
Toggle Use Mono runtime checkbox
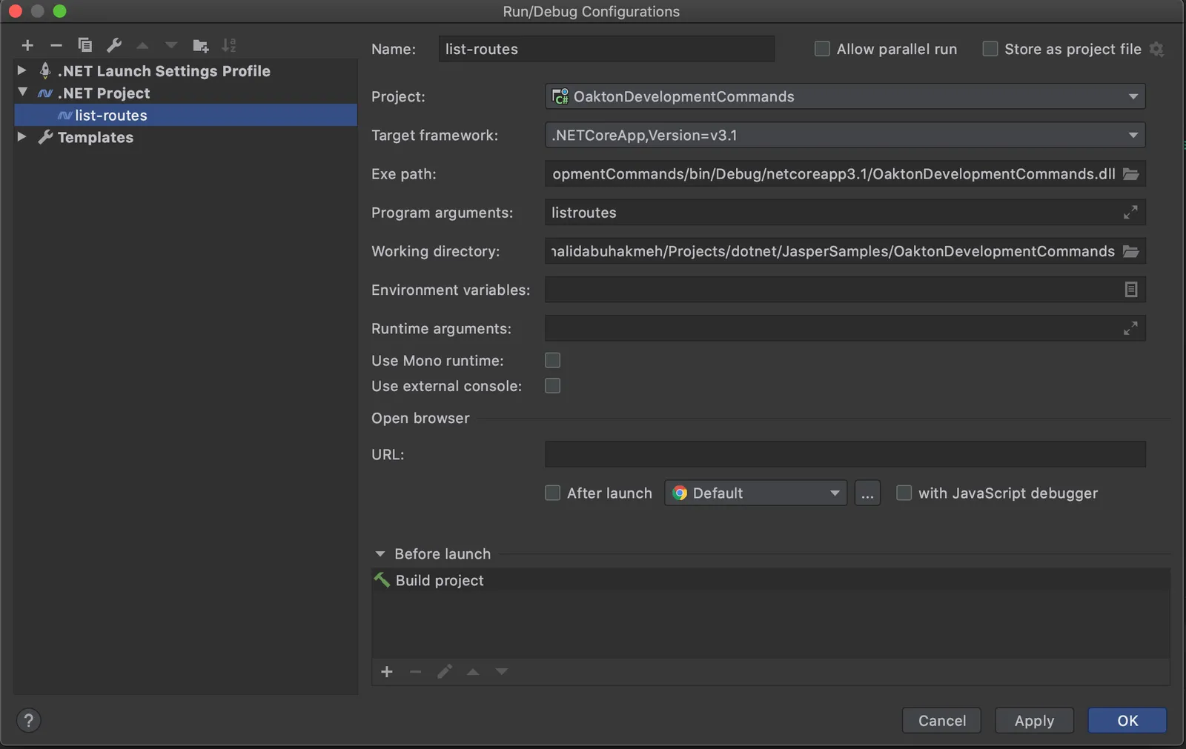tap(553, 360)
